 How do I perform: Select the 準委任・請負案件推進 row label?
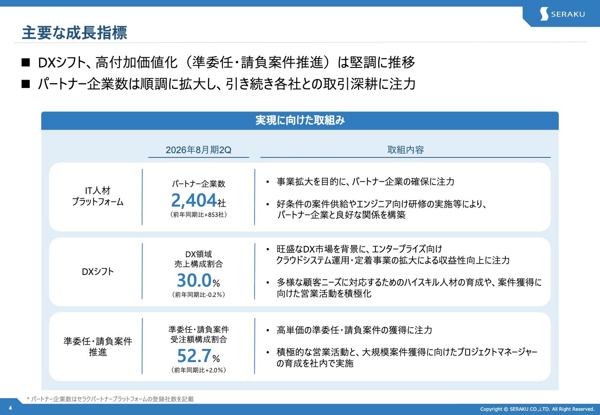(x=97, y=347)
